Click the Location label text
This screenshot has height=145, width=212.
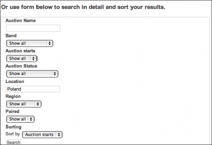pyautogui.click(x=15, y=82)
